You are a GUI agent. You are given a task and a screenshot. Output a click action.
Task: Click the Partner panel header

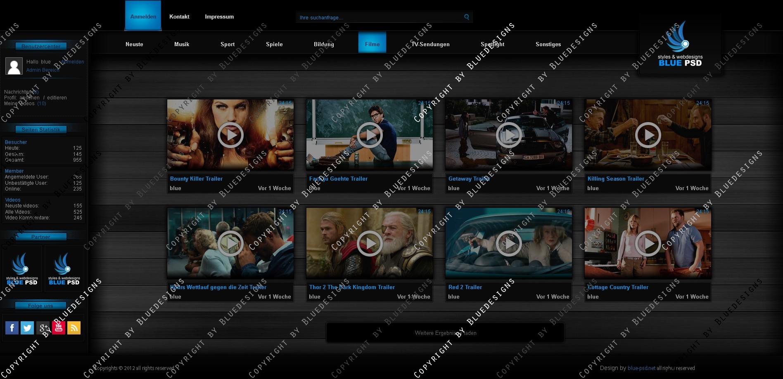40,237
